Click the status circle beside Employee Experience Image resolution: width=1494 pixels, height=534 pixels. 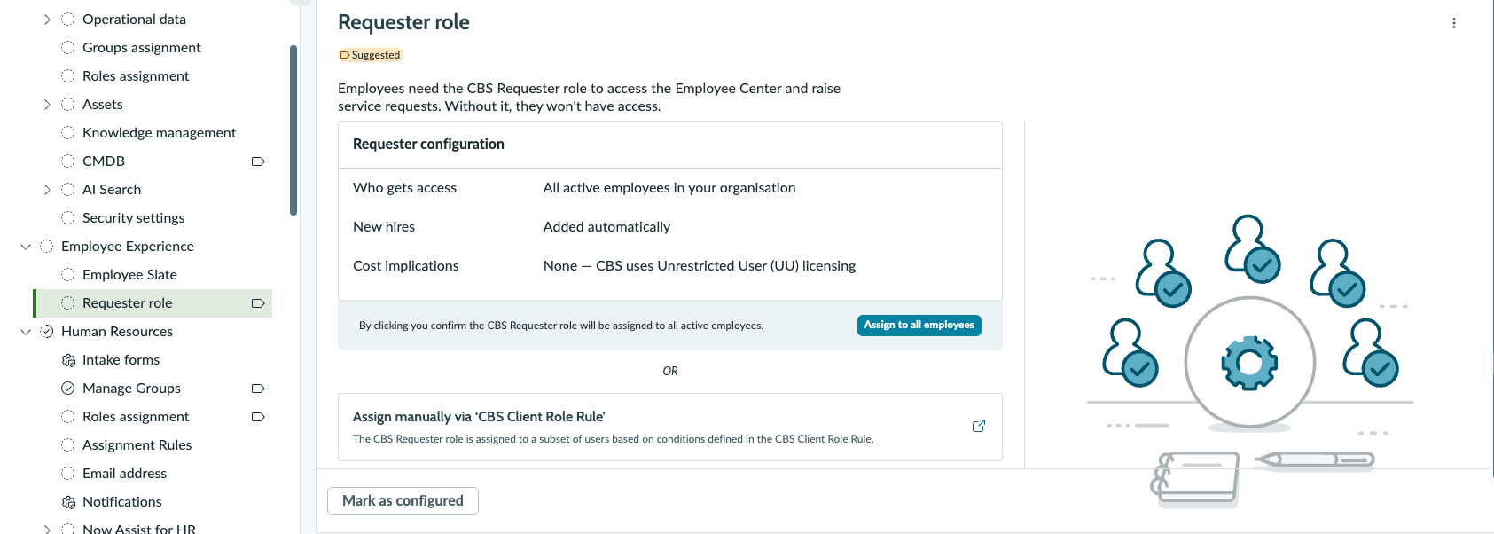tap(46, 247)
